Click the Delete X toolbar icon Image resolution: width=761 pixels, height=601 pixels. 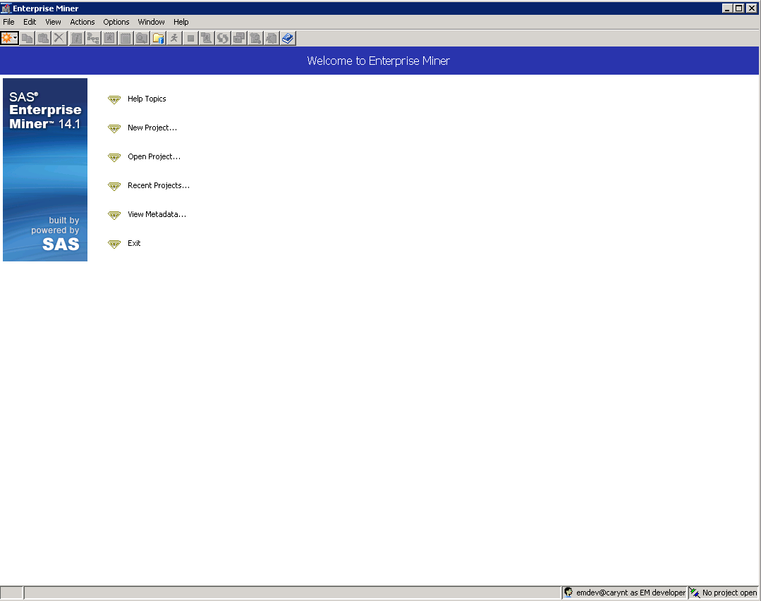point(59,38)
